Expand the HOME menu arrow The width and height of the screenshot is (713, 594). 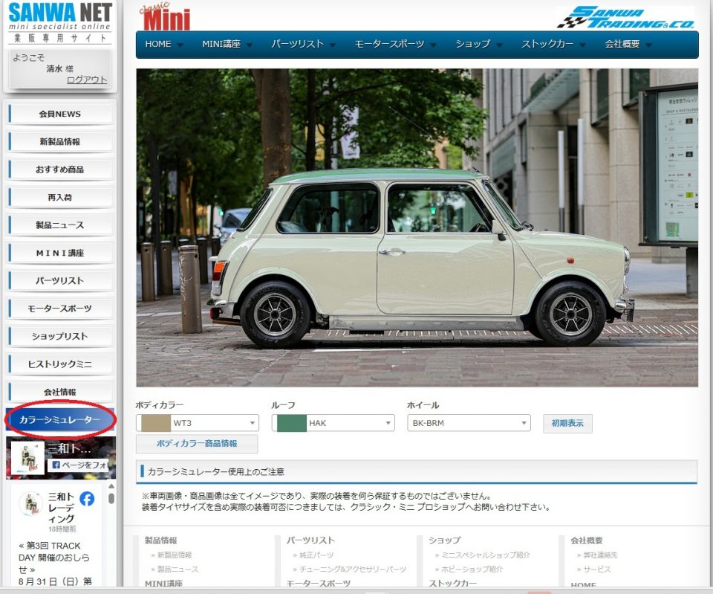[x=180, y=45]
